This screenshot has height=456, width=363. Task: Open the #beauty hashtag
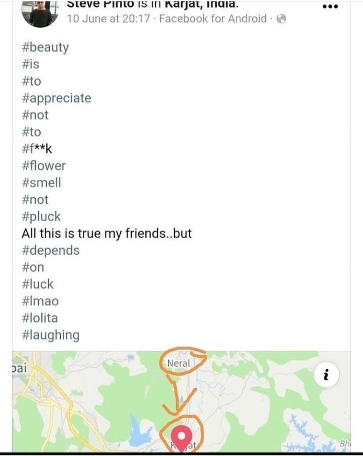pos(46,48)
